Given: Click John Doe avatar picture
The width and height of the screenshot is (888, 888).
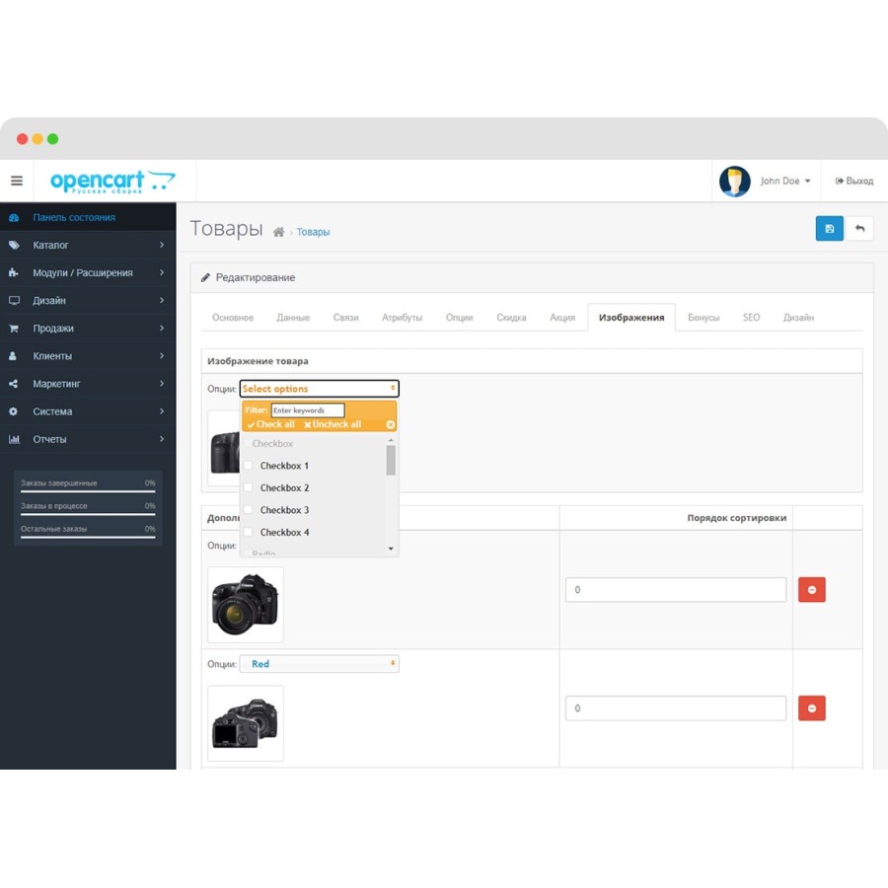Looking at the screenshot, I should [x=734, y=182].
